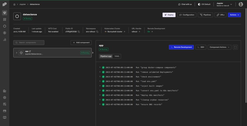Image resolution: width=247 pixels, height=126 pixels.
Task: Click the green check on "ensure DNS records"
Action: 103,105
